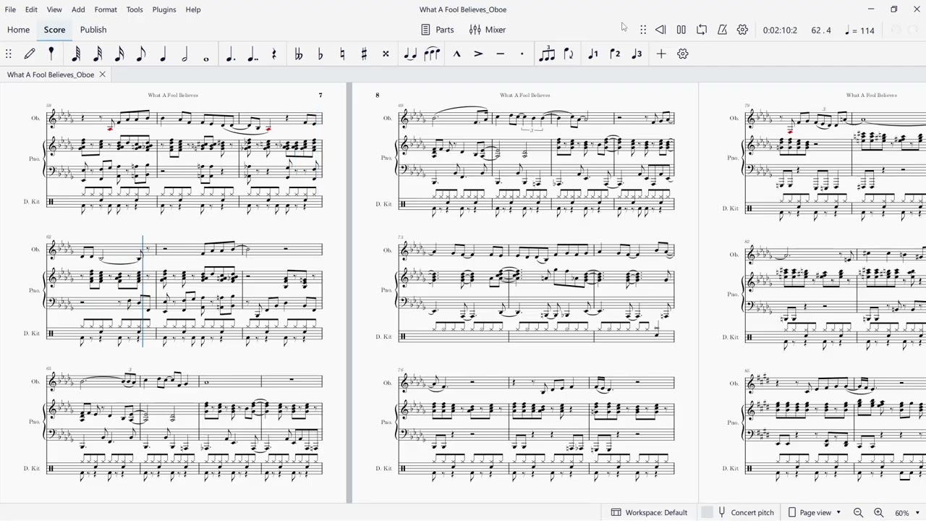The width and height of the screenshot is (926, 521).
Task: Toggle the metronome
Action: click(x=722, y=30)
